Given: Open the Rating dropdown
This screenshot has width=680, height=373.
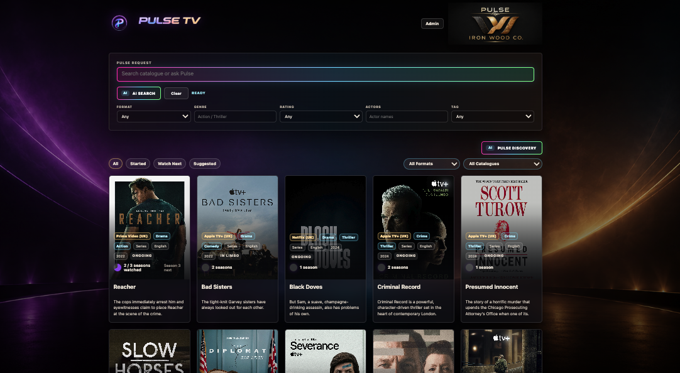Looking at the screenshot, I should coord(321,117).
